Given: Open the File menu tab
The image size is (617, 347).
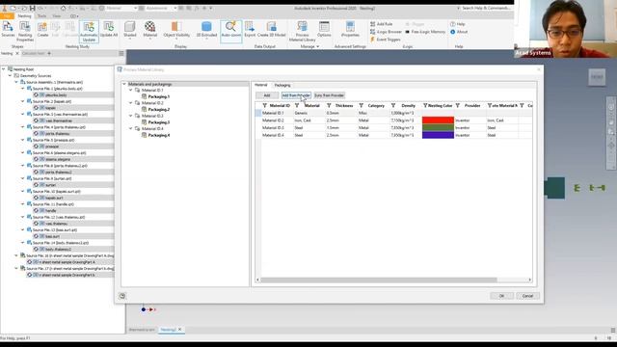Looking at the screenshot, I should coord(7,16).
